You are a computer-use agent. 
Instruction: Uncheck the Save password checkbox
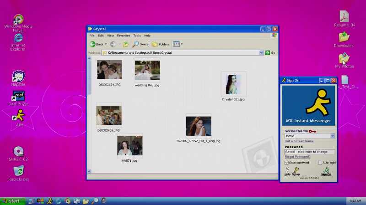286,163
